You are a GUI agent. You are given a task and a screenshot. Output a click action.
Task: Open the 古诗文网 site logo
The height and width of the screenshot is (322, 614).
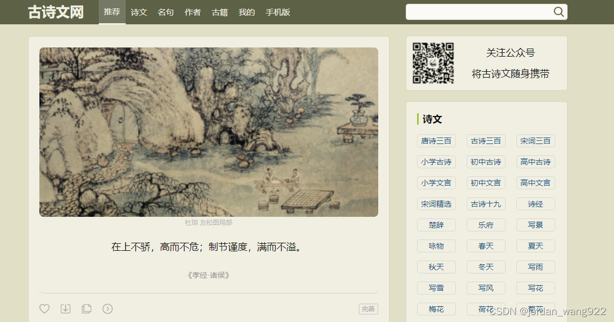pos(56,12)
